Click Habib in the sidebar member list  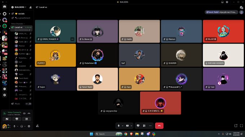click(23, 42)
